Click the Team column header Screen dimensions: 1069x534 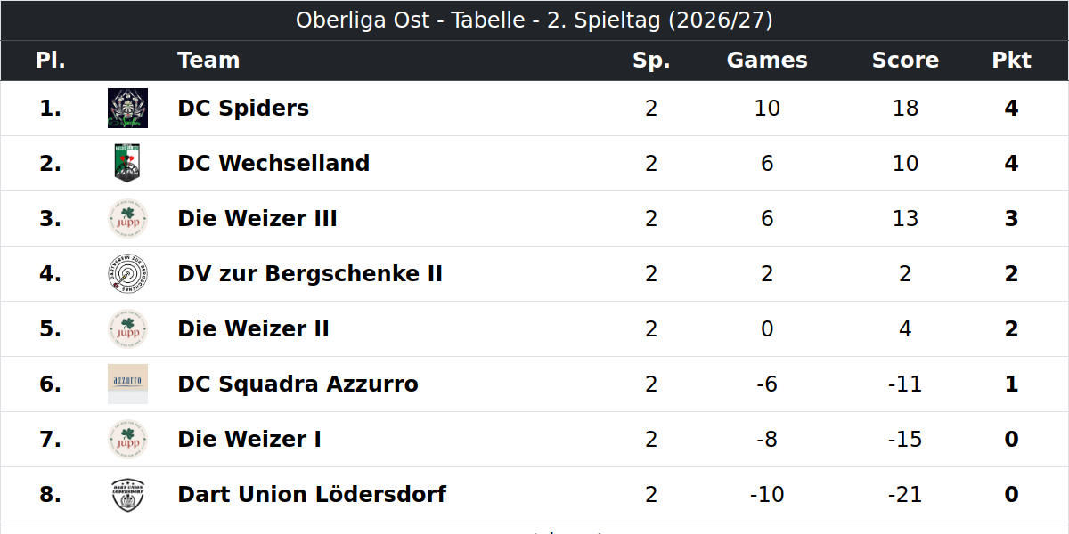coord(208,61)
